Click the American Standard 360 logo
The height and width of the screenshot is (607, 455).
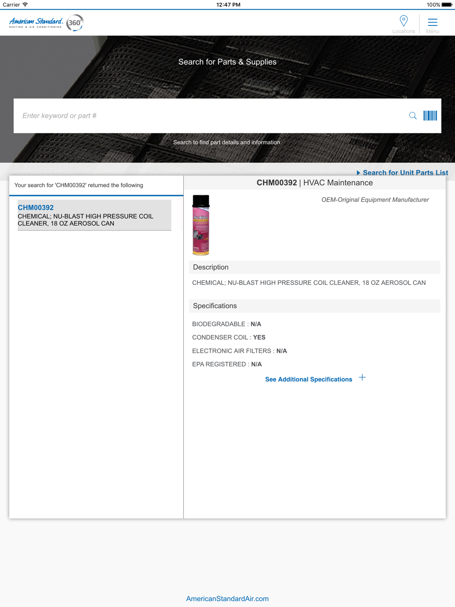pos(46,23)
